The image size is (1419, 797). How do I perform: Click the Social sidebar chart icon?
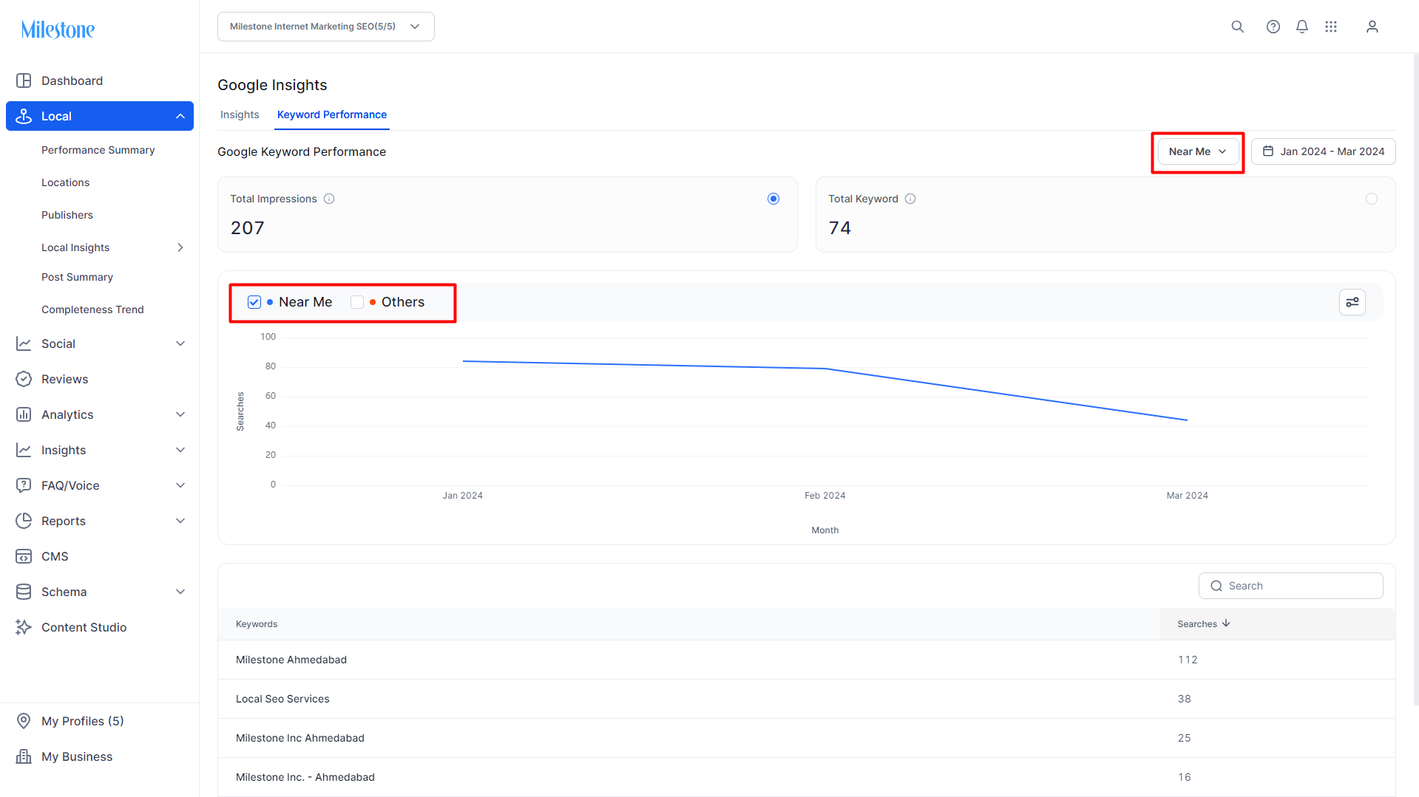[24, 343]
